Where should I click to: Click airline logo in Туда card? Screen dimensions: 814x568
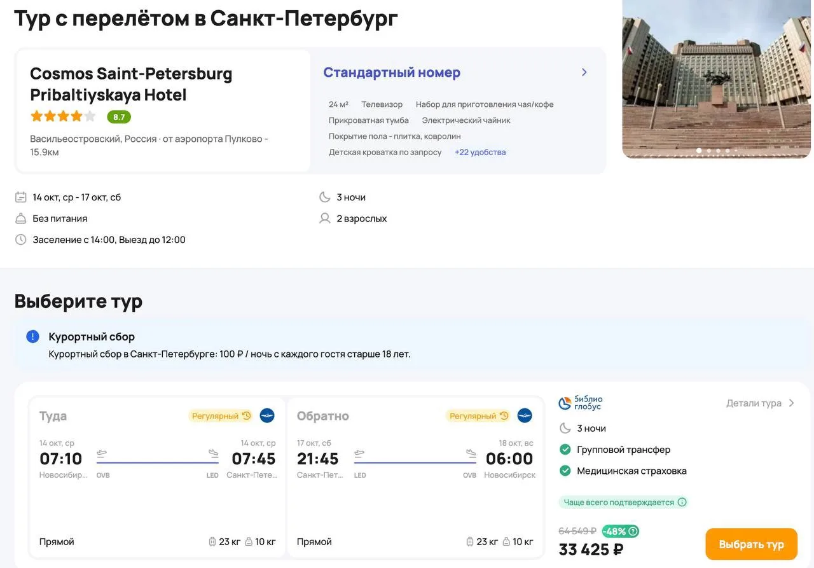(x=267, y=416)
